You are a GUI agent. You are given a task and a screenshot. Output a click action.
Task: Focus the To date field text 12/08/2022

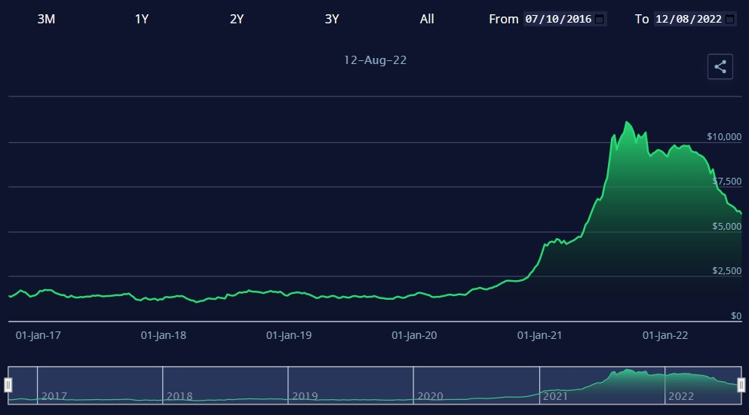point(688,19)
